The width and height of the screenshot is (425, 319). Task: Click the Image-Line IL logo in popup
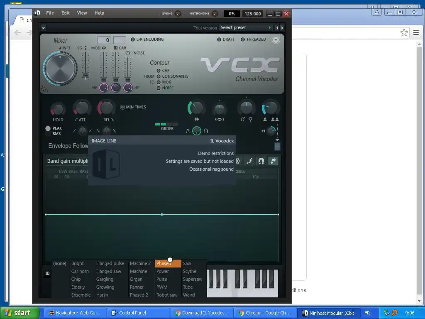point(106,164)
